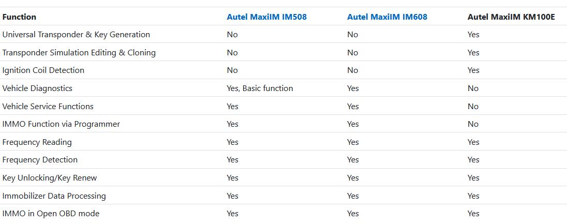The height and width of the screenshot is (224, 567).
Task: Click Transponder Simulation Editing & Cloning text
Action: pyautogui.click(x=79, y=52)
